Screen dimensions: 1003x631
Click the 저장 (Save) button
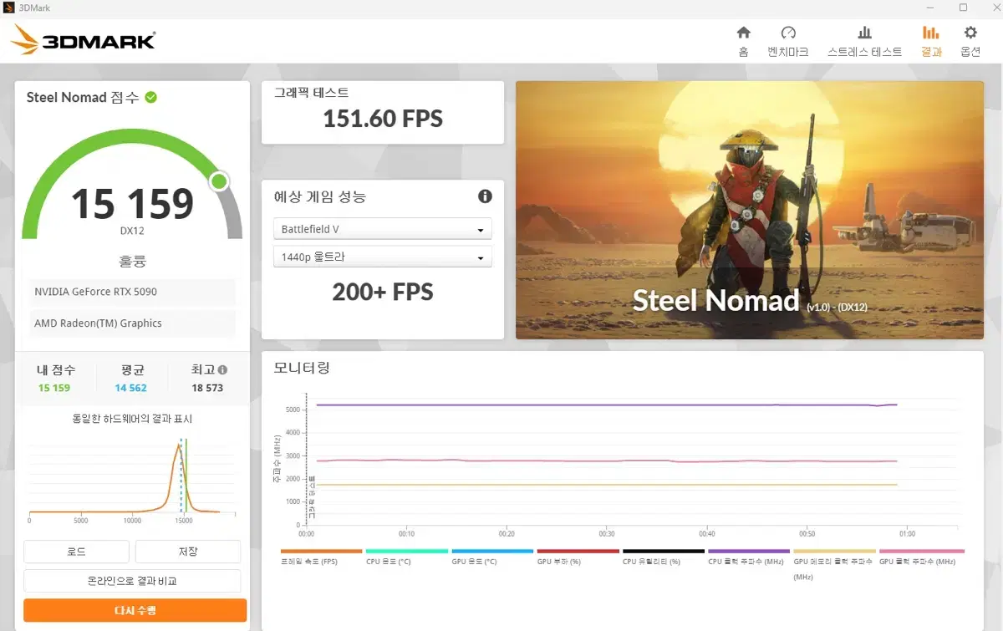(188, 552)
